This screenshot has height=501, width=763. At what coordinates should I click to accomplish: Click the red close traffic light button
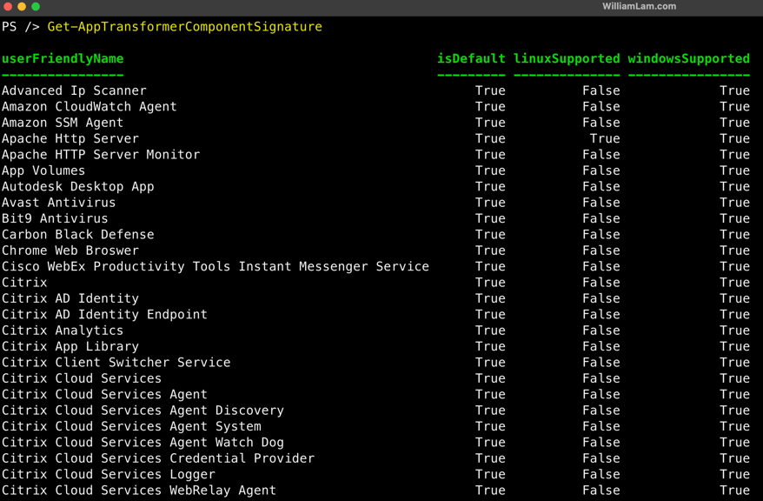point(10,6)
